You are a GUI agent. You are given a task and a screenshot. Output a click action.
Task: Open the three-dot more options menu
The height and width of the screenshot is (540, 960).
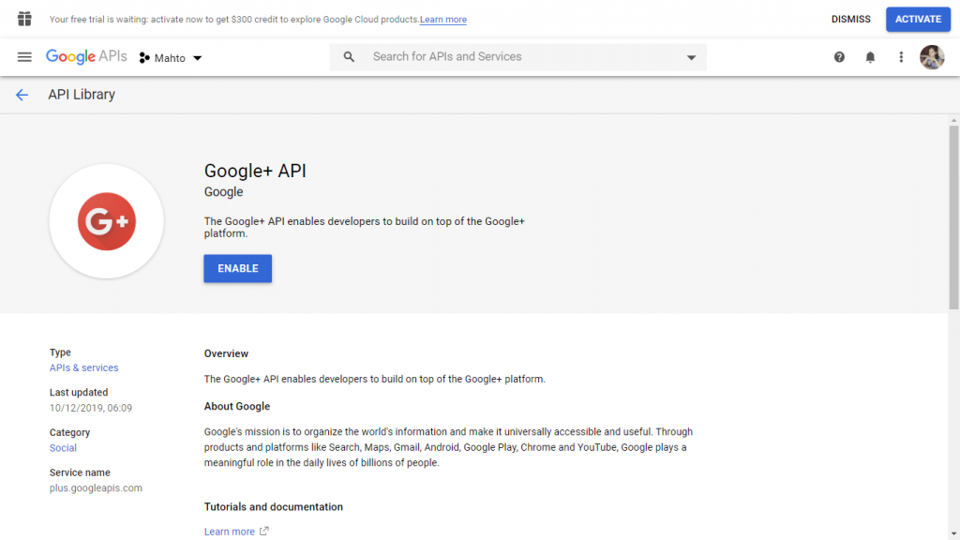[x=901, y=57]
